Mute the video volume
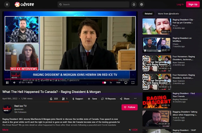Image resolution: width=202 pixels, height=133 pixels. 14,83
